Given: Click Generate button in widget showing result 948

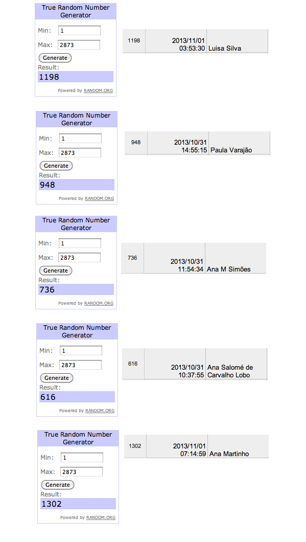Looking at the screenshot, I should click(56, 166).
